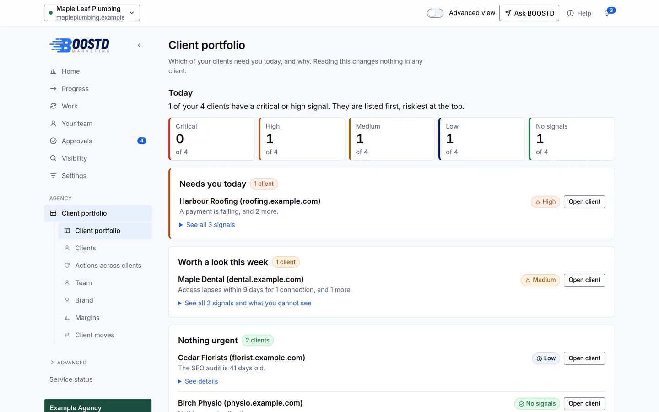Click the Visibility magnifier icon

53,158
